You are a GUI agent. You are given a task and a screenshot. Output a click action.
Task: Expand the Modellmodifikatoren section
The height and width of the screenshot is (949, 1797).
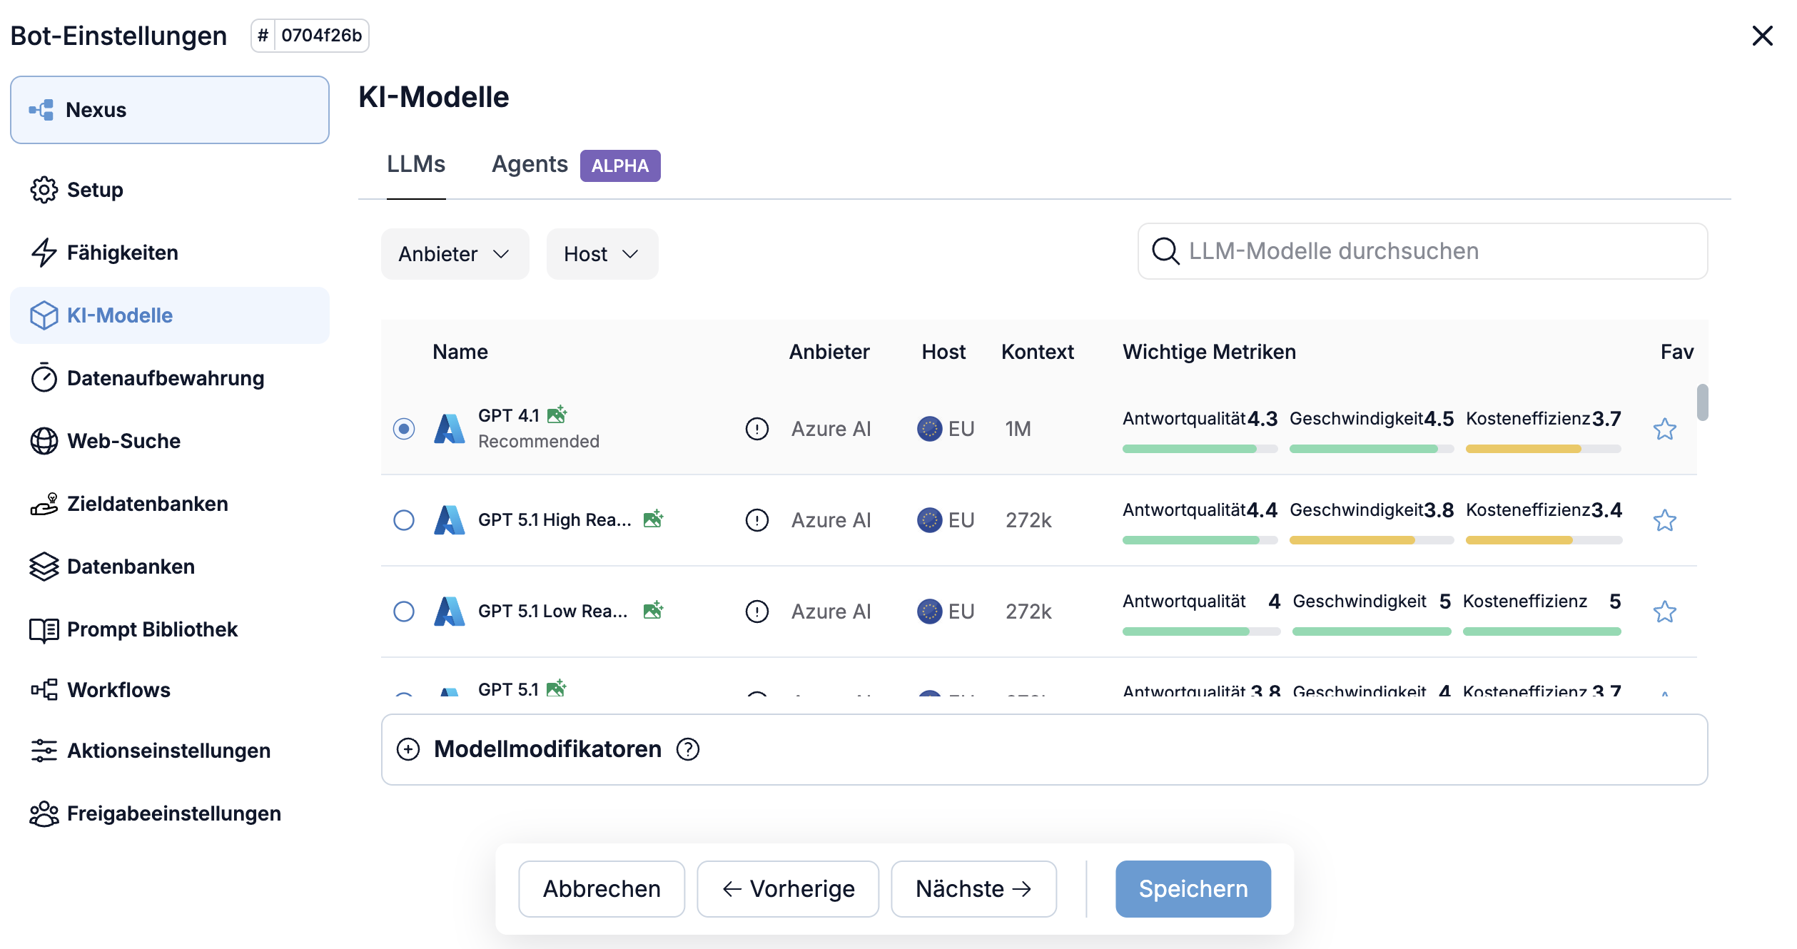pos(408,749)
